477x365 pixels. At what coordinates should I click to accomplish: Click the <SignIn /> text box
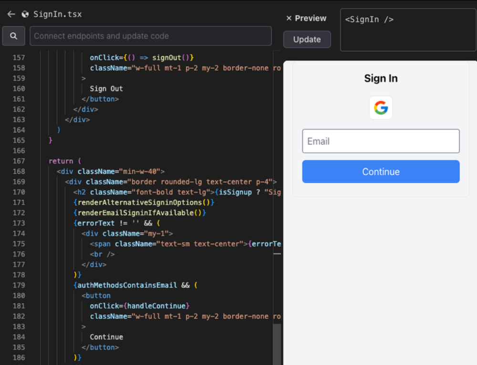pos(408,30)
